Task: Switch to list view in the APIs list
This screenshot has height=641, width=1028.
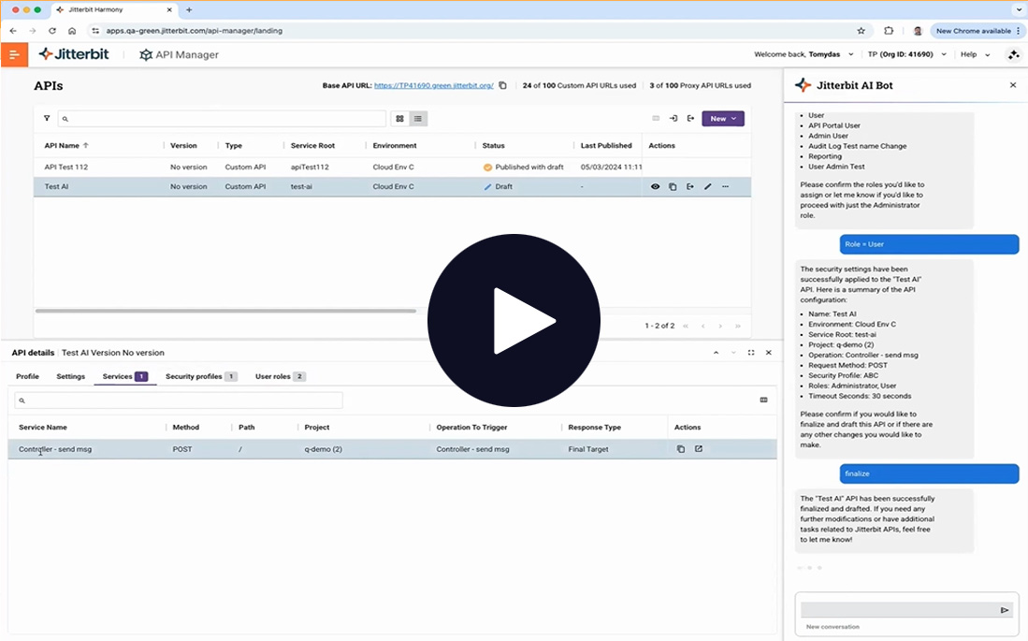Action: (417, 119)
